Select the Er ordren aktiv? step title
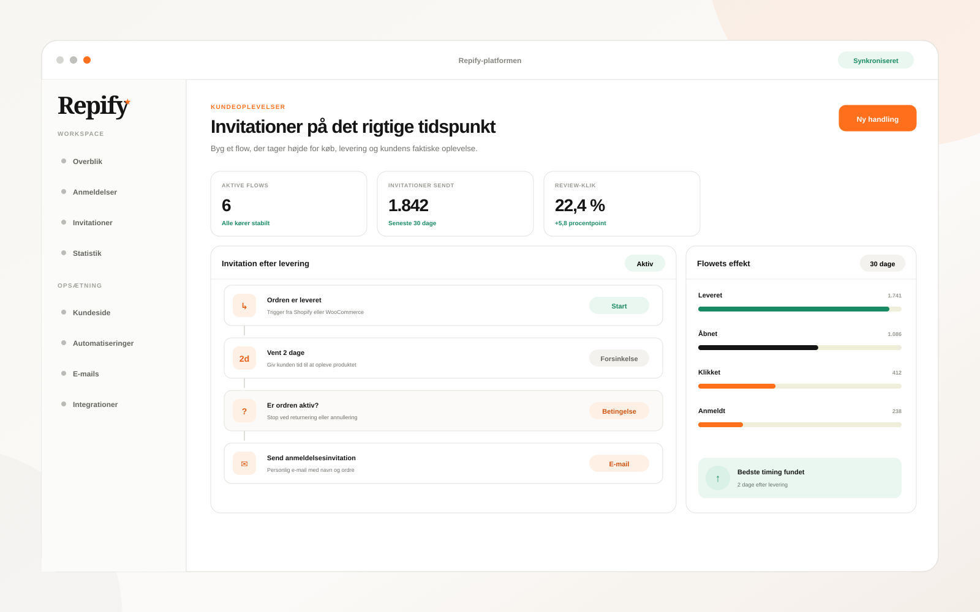This screenshot has height=612, width=980. pyautogui.click(x=293, y=405)
